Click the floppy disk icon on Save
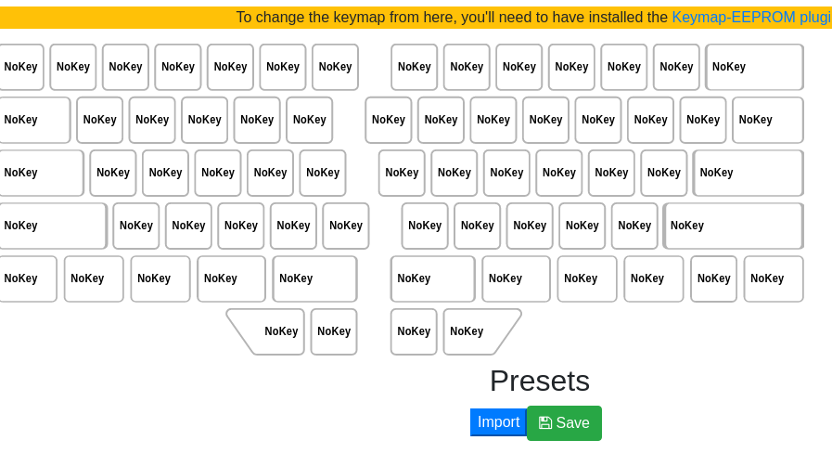This screenshot has width=832, height=466. tap(545, 423)
